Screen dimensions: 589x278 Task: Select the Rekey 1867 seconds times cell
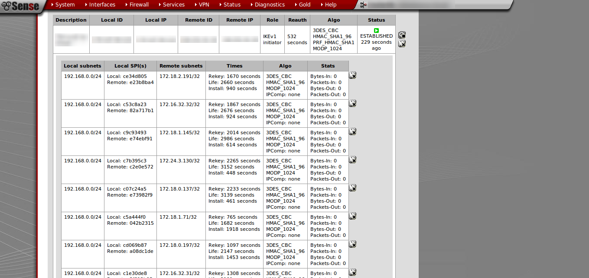tap(234, 113)
